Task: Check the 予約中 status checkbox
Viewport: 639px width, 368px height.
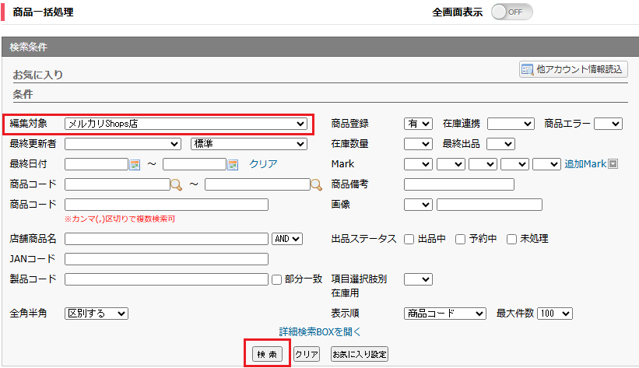Action: [461, 239]
